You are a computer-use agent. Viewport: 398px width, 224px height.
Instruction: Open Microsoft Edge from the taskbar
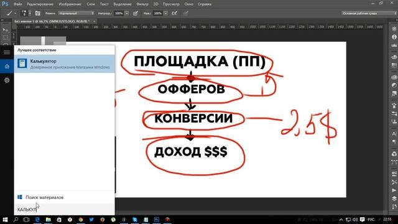(x=37, y=220)
